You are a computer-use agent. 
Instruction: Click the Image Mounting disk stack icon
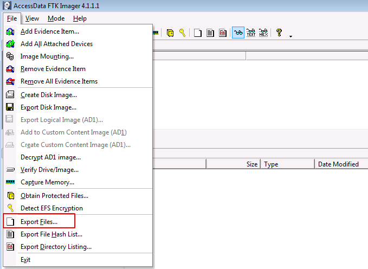tap(10, 56)
